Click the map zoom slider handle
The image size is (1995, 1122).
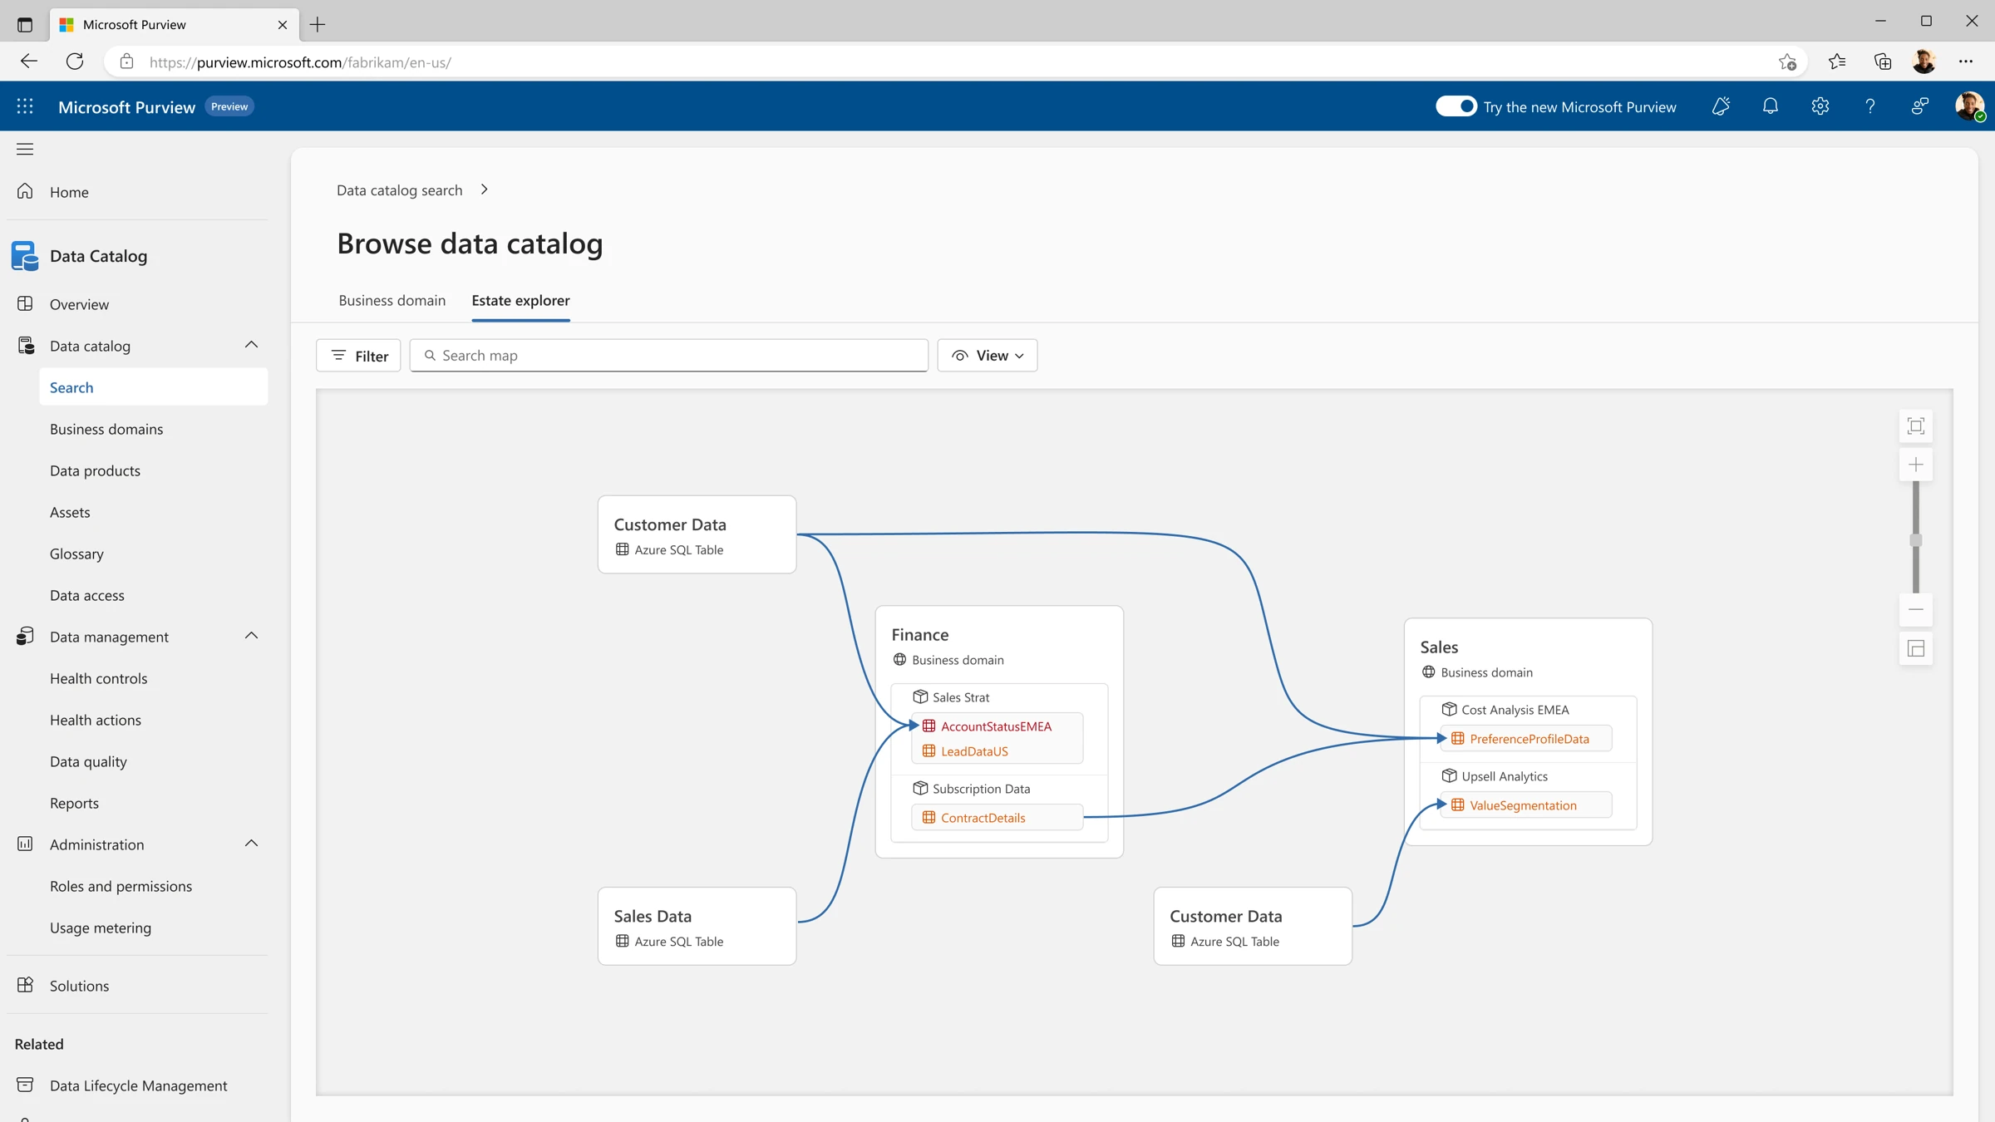[x=1916, y=540]
